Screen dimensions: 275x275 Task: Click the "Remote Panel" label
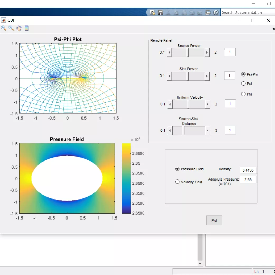pyautogui.click(x=161, y=40)
